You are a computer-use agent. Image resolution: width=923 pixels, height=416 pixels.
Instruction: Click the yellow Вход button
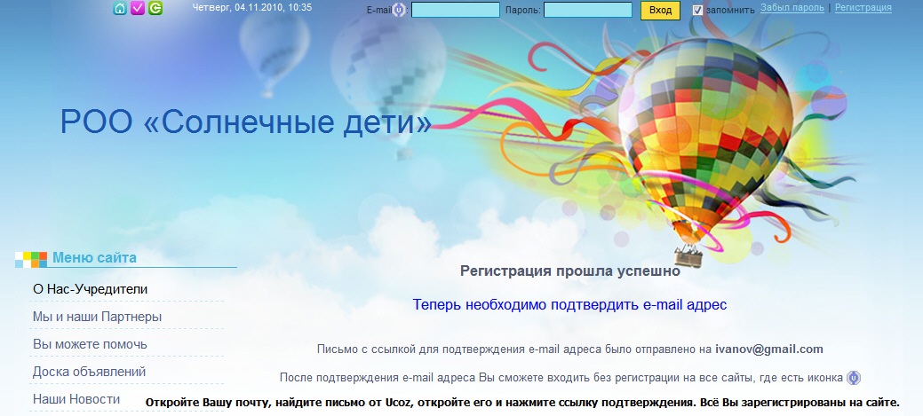coord(660,11)
